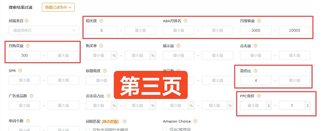Check 仅包含词根的关键词 checkbox
The image size is (334, 131).
(x=88, y=130)
